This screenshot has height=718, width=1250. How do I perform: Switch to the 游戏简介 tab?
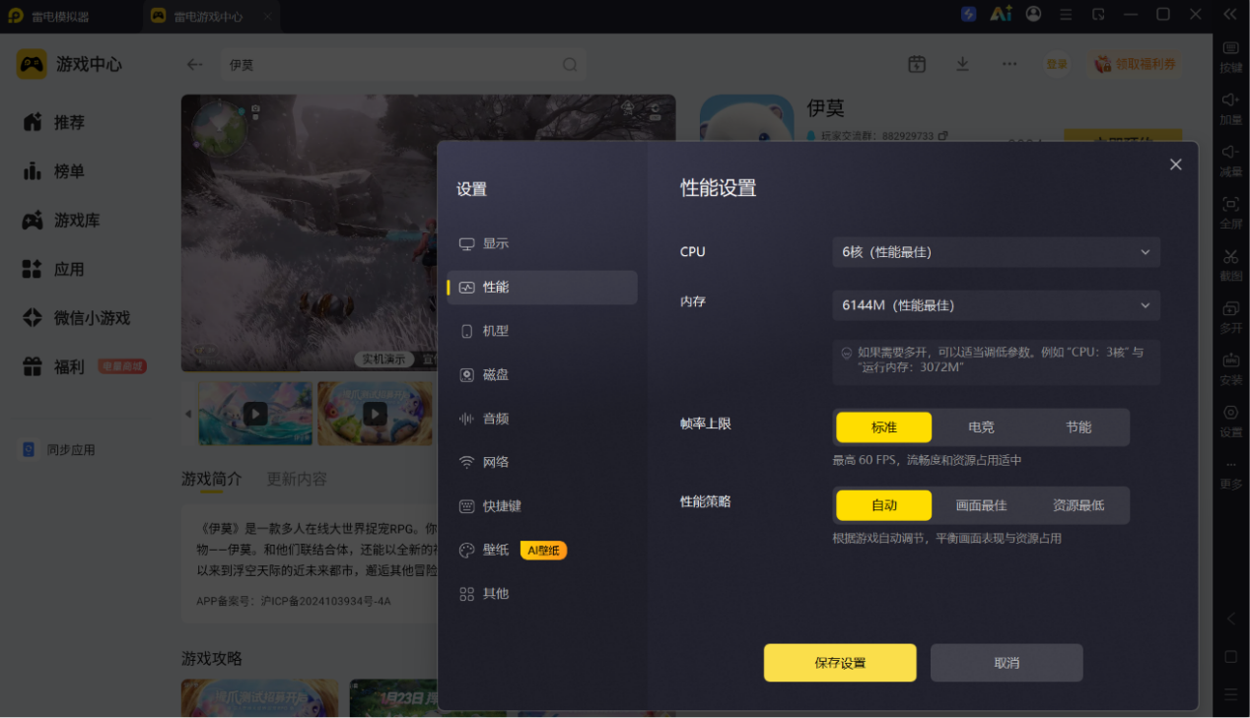tap(211, 479)
